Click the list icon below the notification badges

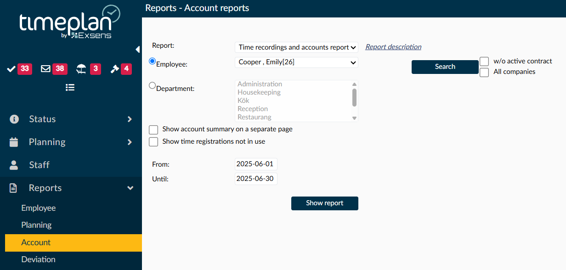[x=70, y=87]
